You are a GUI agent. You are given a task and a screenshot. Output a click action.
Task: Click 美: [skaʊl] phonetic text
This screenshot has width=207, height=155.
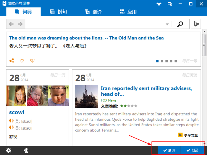[x=24, y=121]
